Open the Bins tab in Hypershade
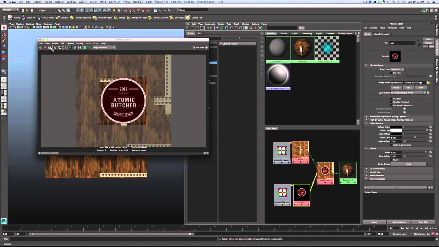439x247 pixels. click(x=200, y=33)
